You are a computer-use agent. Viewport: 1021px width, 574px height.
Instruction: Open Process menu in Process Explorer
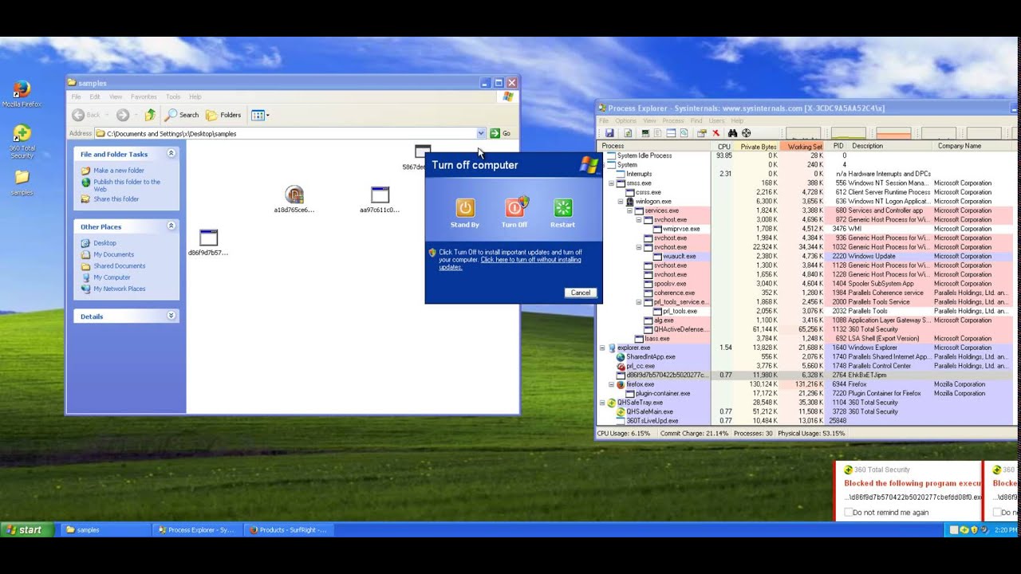[673, 121]
